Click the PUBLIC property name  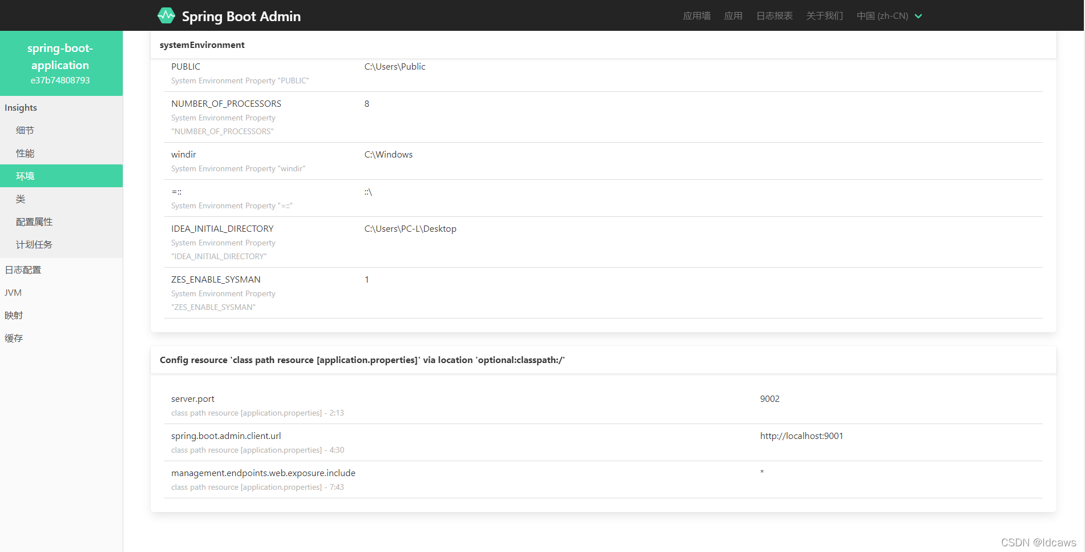[x=185, y=67]
